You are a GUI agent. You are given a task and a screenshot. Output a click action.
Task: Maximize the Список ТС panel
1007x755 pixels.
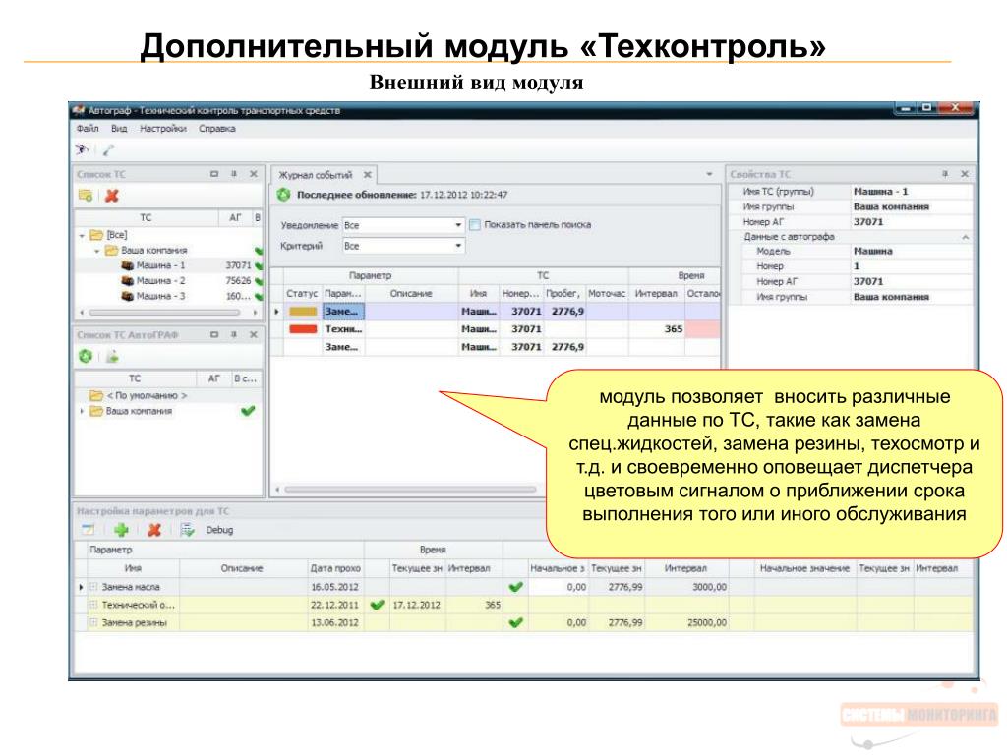214,174
